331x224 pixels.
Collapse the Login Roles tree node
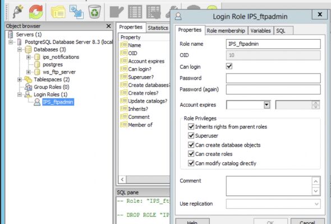click(x=20, y=95)
